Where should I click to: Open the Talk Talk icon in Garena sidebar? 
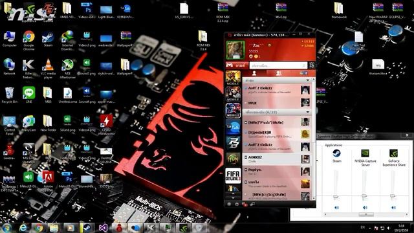[233, 127]
